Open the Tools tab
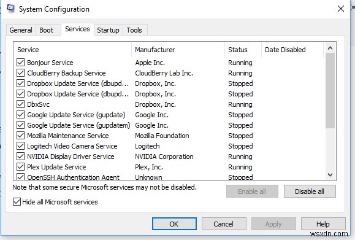The height and width of the screenshot is (240, 355). (134, 30)
